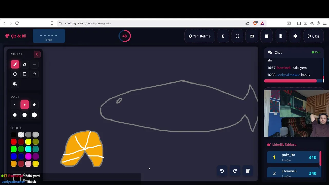Viewport: 329px width, 185px height.
Task: Click the Yeni Kelime button
Action: [200, 36]
